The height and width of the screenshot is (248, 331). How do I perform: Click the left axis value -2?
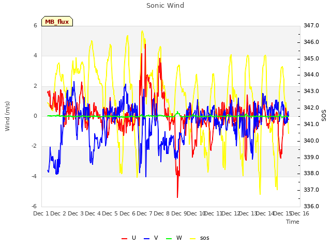click(34, 146)
